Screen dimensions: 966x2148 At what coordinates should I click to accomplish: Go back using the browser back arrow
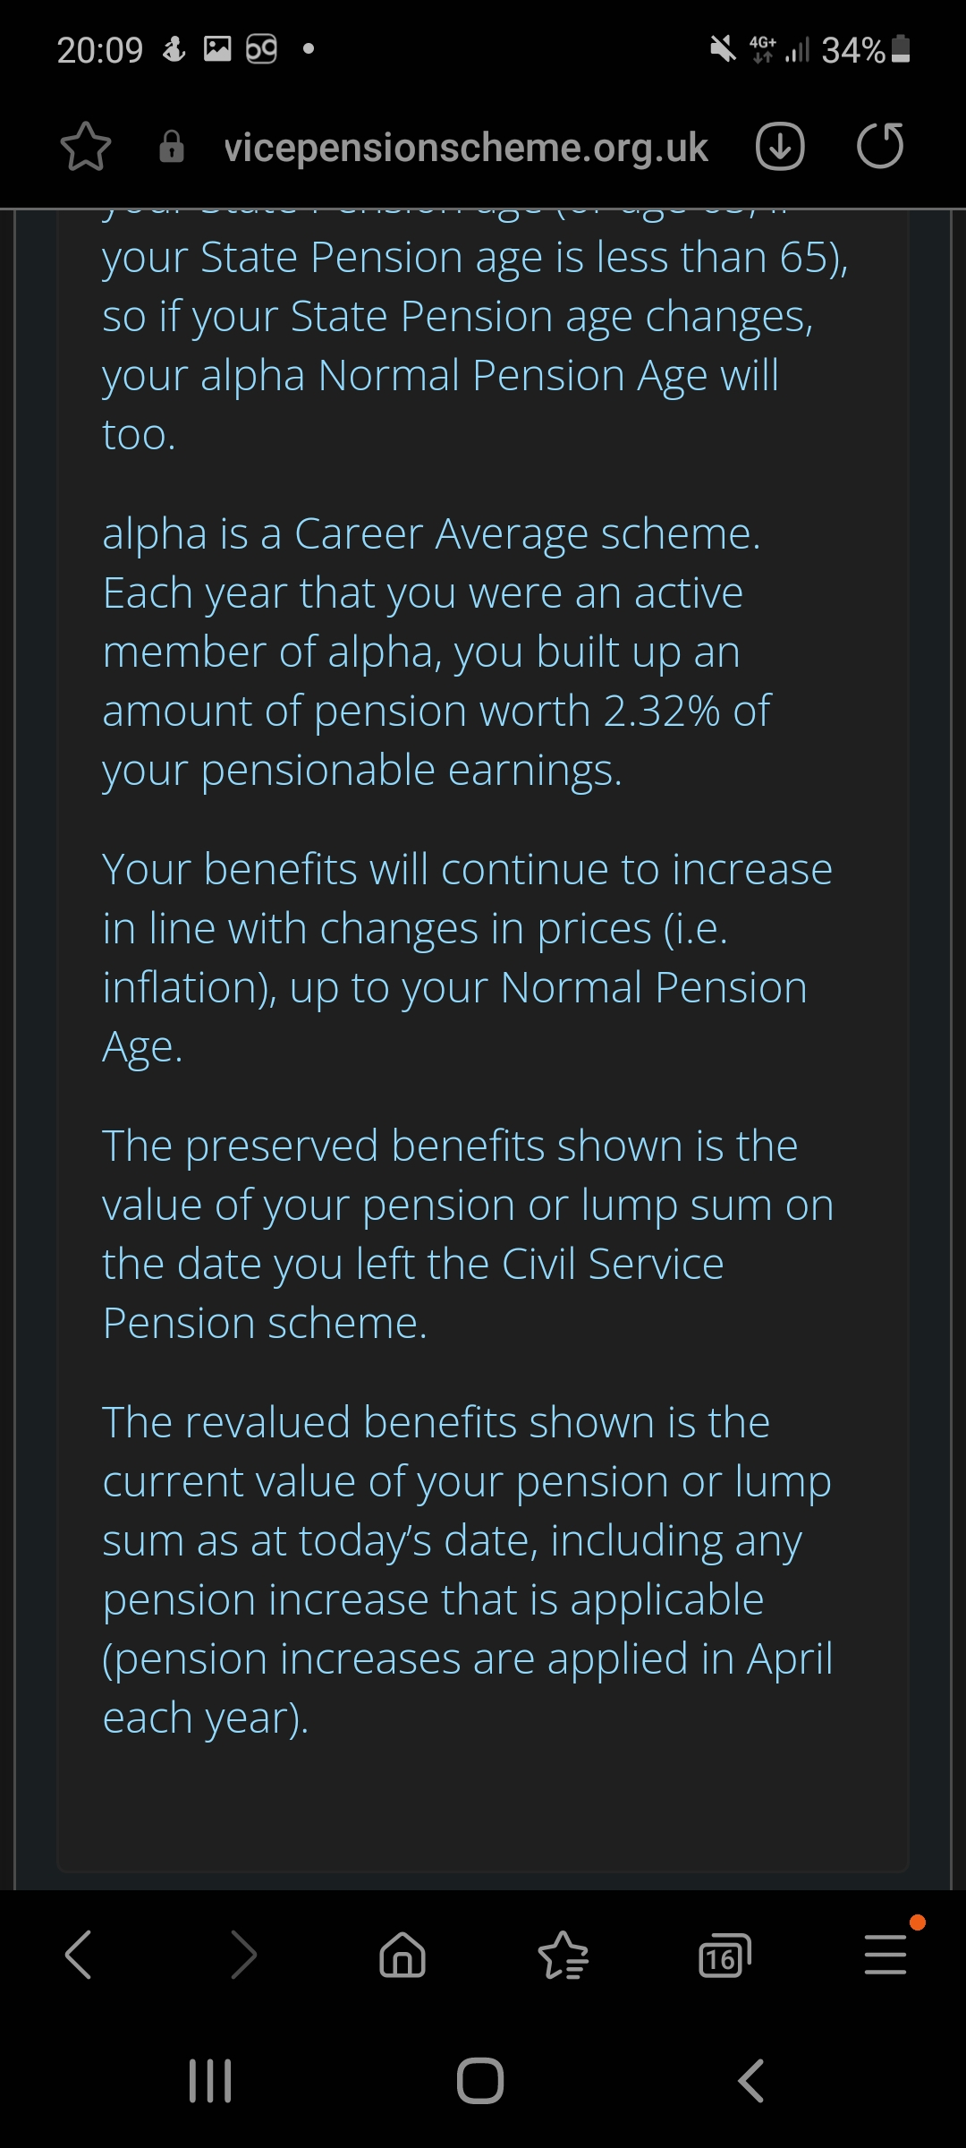pos(79,1955)
